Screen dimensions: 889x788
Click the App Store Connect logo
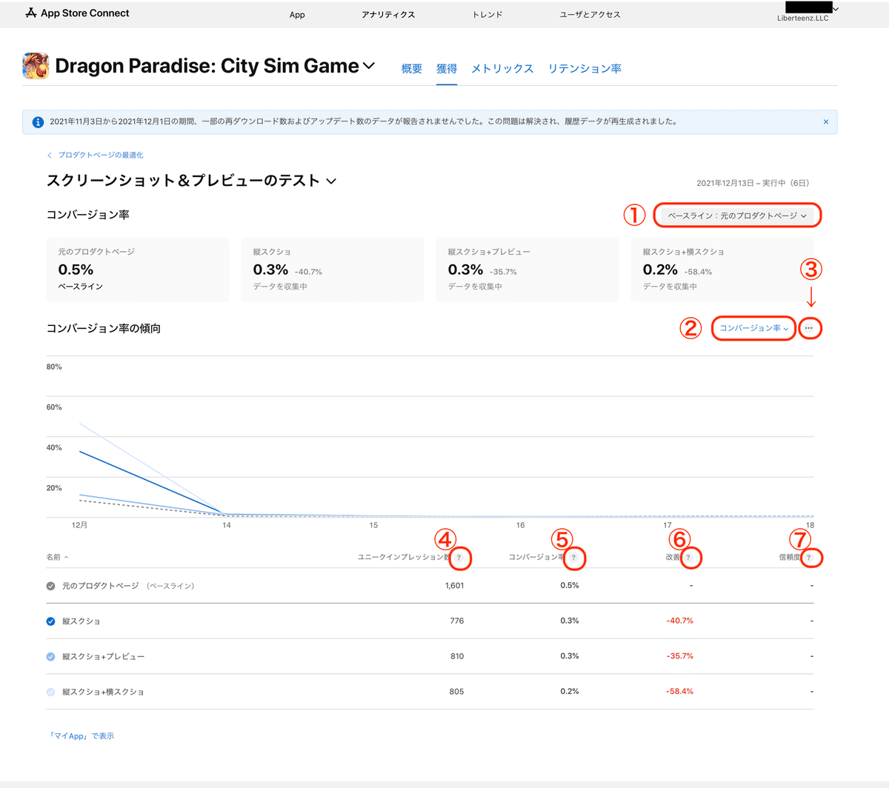tap(77, 13)
